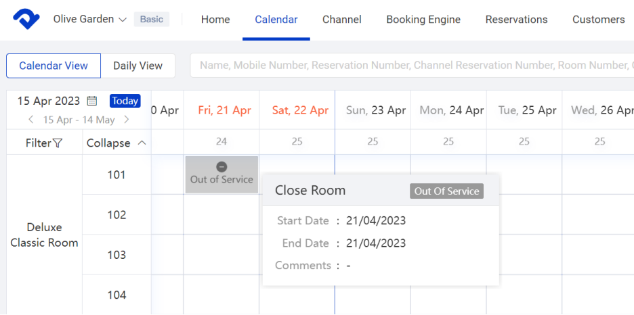The width and height of the screenshot is (634, 315).
Task: Click the Today button
Action: (125, 101)
